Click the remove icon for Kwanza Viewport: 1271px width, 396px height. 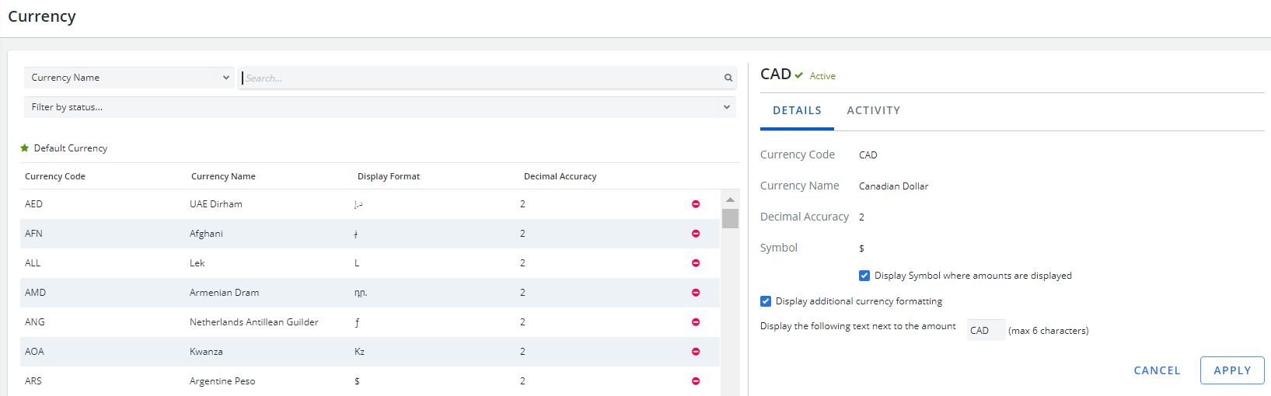[x=696, y=352]
